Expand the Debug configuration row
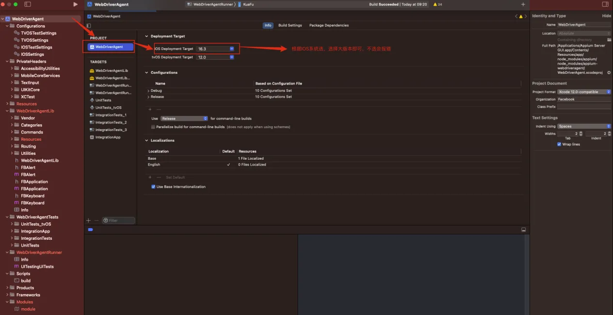 (x=148, y=91)
